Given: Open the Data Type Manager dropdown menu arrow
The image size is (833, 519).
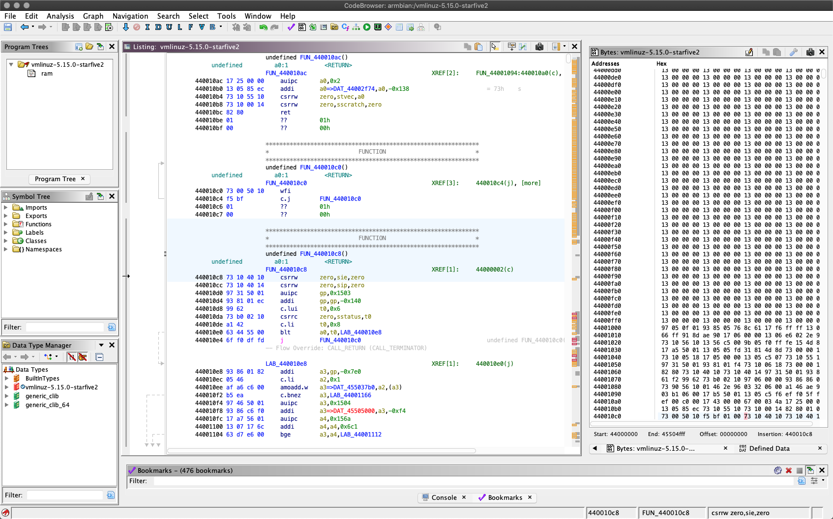Looking at the screenshot, I should [101, 345].
